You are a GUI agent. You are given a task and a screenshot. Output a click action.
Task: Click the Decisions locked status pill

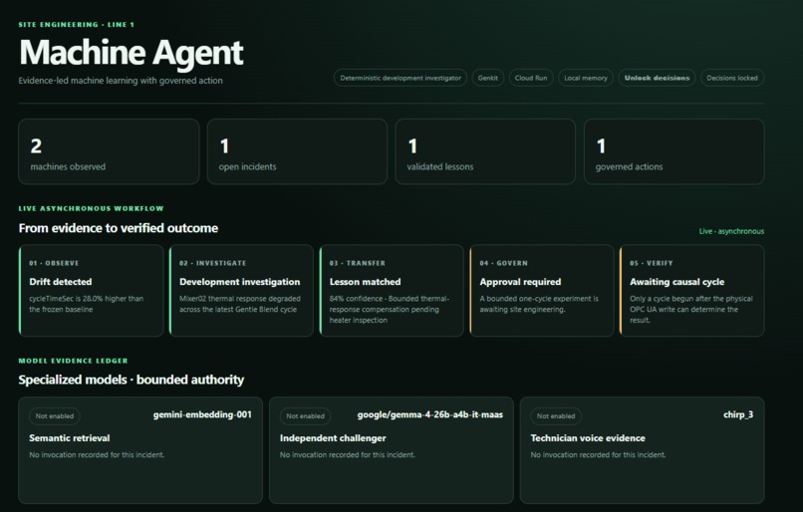(732, 78)
